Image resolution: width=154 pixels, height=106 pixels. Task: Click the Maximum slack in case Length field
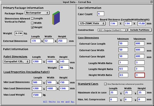pyautogui.click(x=113, y=93)
